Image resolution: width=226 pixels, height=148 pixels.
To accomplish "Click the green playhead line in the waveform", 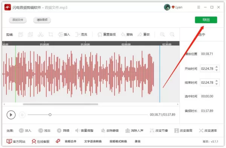I will coord(15,74).
